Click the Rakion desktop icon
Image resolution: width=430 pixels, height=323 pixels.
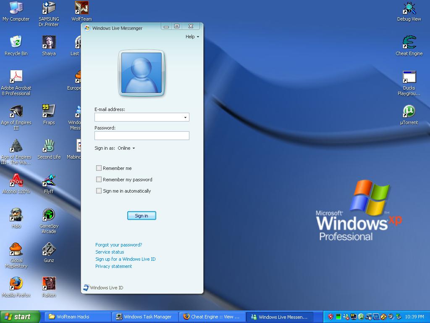(x=49, y=287)
